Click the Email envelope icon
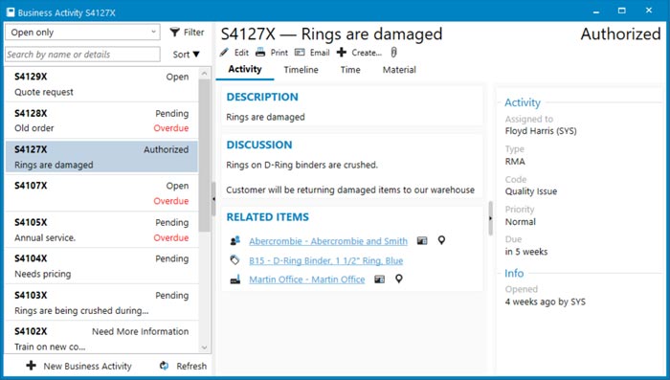This screenshot has height=380, width=670. point(300,52)
